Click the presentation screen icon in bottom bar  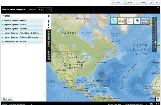[x=152, y=104]
